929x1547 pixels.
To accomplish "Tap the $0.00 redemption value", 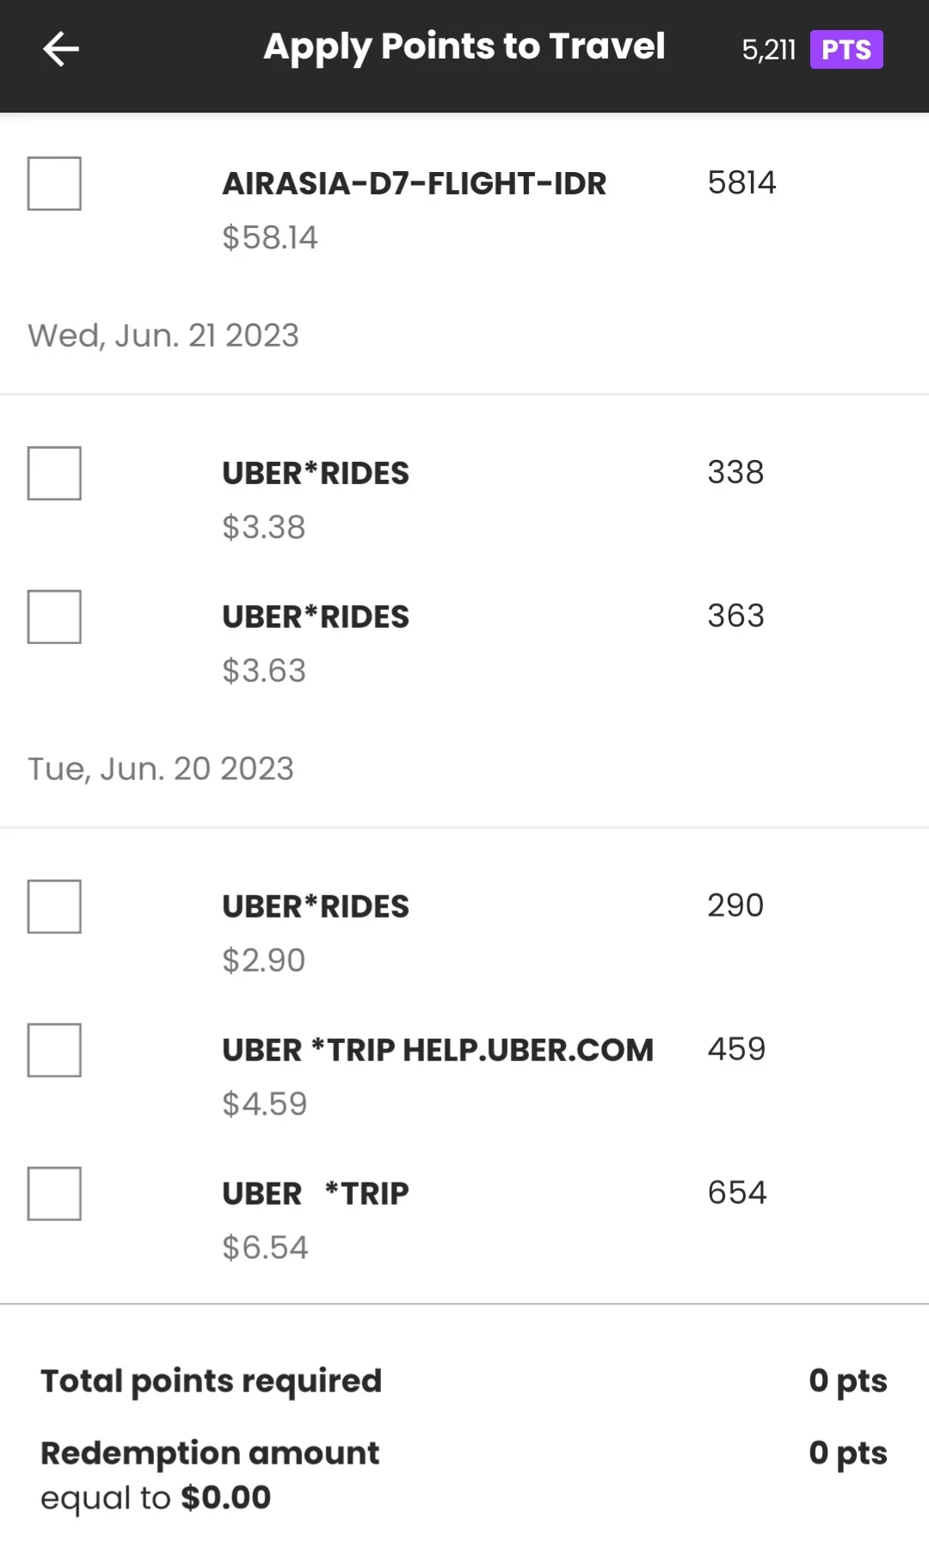I will 225,1498.
